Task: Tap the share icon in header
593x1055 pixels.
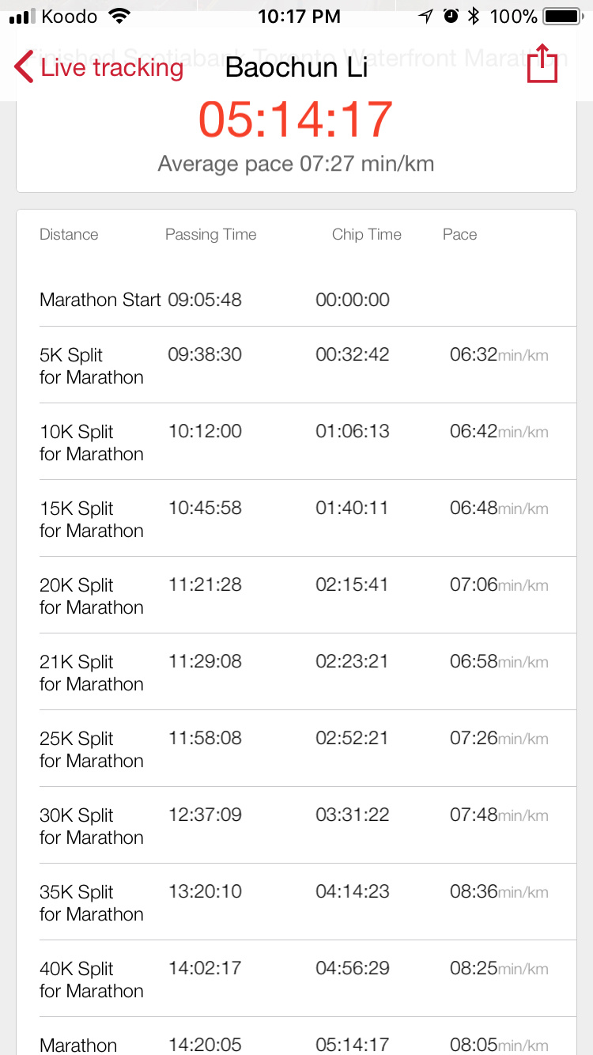Action: tap(542, 63)
